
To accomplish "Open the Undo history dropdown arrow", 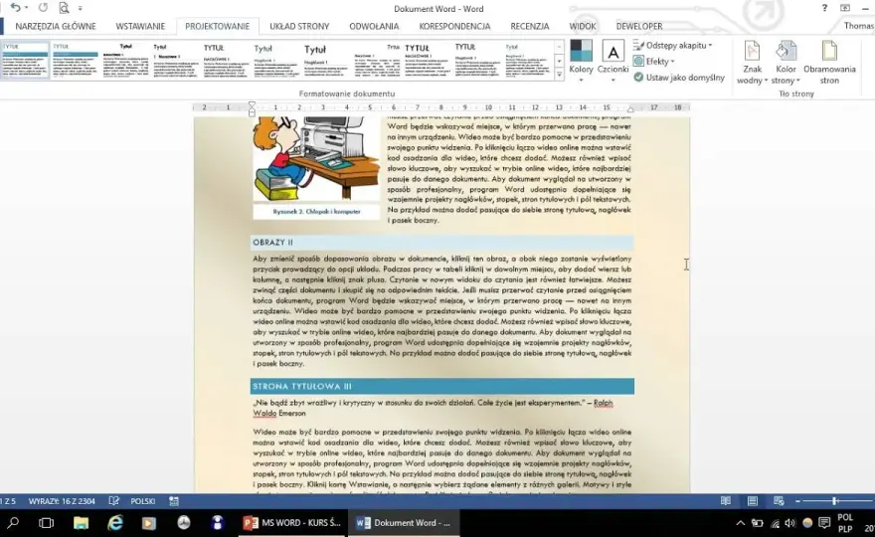I will pos(26,8).
